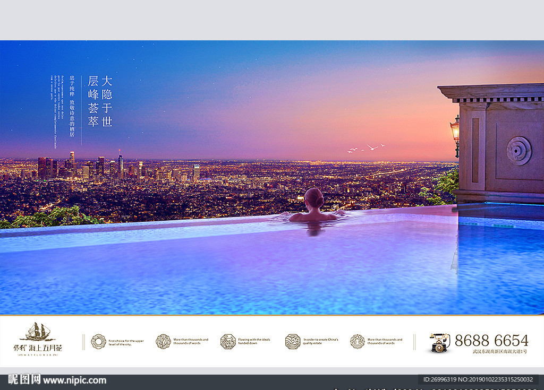
Task: Click the glowing wall lantern
Action: click(455, 131)
